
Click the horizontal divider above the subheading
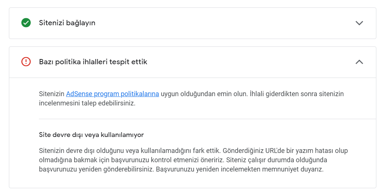(207, 119)
